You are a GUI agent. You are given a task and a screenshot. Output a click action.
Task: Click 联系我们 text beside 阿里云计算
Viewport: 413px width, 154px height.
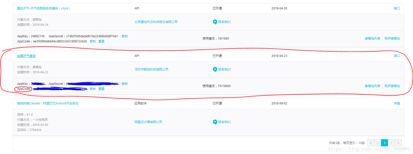[224, 122]
